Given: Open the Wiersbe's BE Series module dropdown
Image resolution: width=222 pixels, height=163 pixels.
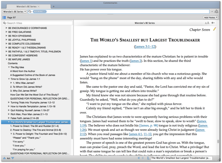Looking at the screenshot, I should (14, 11).
